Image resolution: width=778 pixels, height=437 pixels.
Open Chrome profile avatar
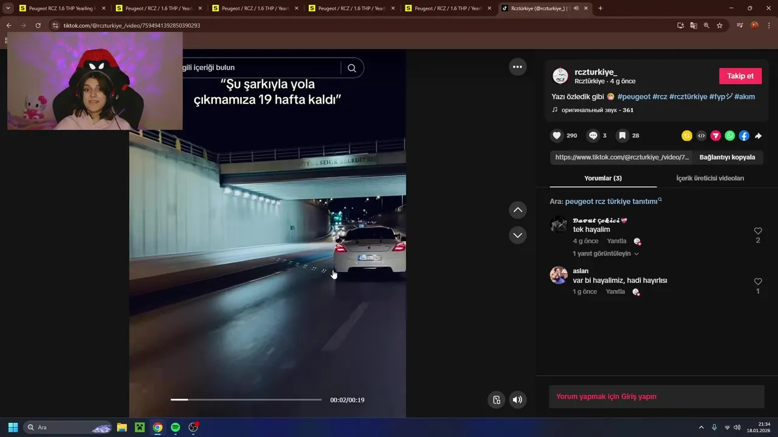(754, 25)
